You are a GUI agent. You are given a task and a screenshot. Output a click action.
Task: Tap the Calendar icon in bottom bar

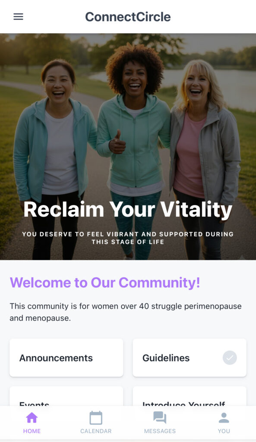(x=96, y=418)
